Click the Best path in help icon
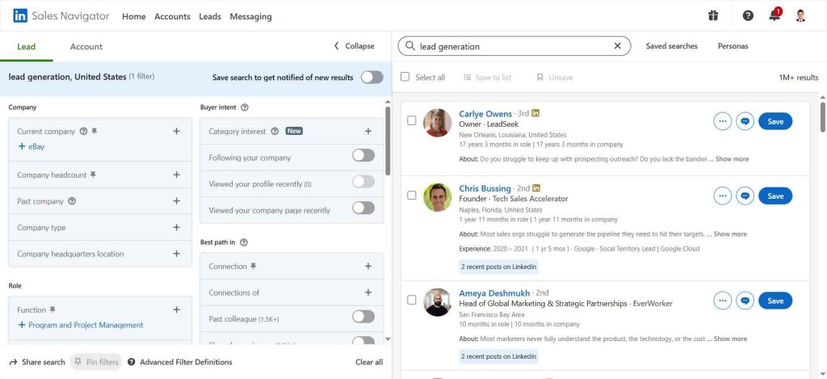Image resolution: width=827 pixels, height=379 pixels. (244, 242)
